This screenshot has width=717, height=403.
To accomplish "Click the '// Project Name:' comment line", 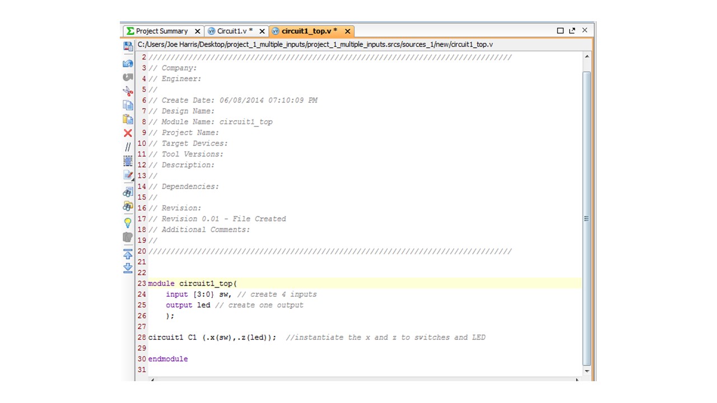I will 184,133.
